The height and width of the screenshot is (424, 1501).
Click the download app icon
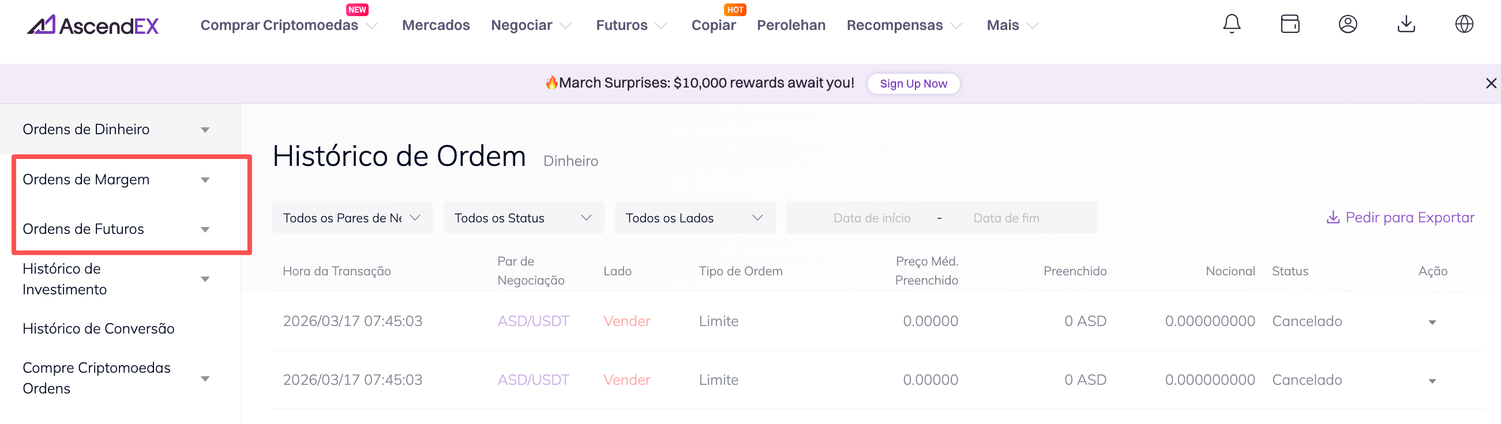pos(1405,24)
